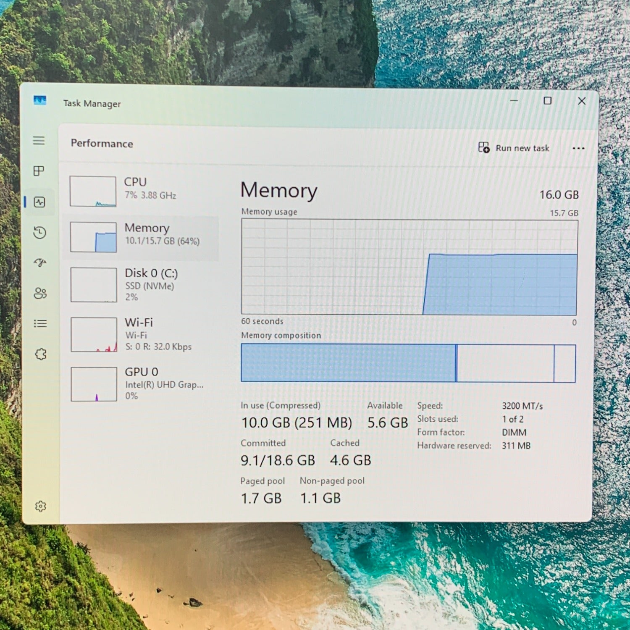630x630 pixels.
Task: Open the Services page icon
Action: pyautogui.click(x=41, y=354)
